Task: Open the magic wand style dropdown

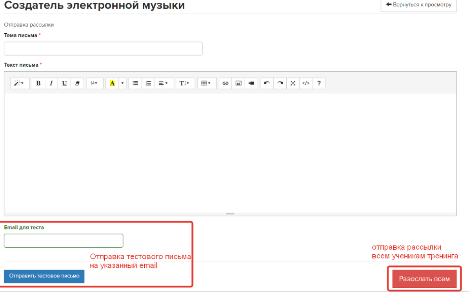Action: [x=20, y=83]
